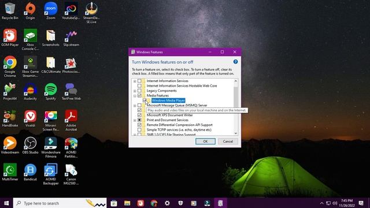This screenshot has width=370, height=208.
Task: Open the Windows Start menu
Action: pyautogui.click(x=6, y=203)
